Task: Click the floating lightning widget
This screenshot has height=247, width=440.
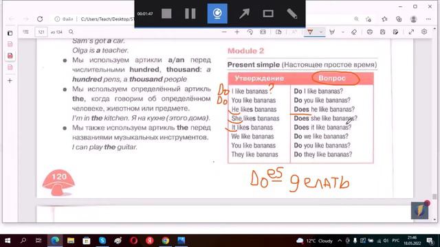Action: [420, 211]
